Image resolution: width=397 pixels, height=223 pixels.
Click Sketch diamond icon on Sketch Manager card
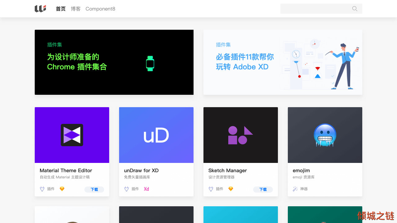tap(231, 189)
